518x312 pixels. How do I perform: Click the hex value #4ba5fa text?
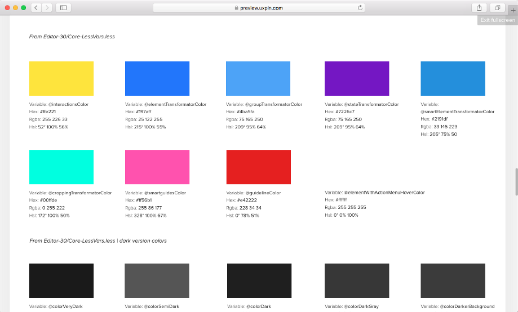pos(246,112)
